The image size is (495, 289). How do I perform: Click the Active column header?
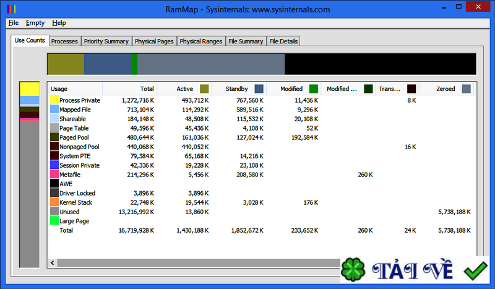[x=184, y=88]
